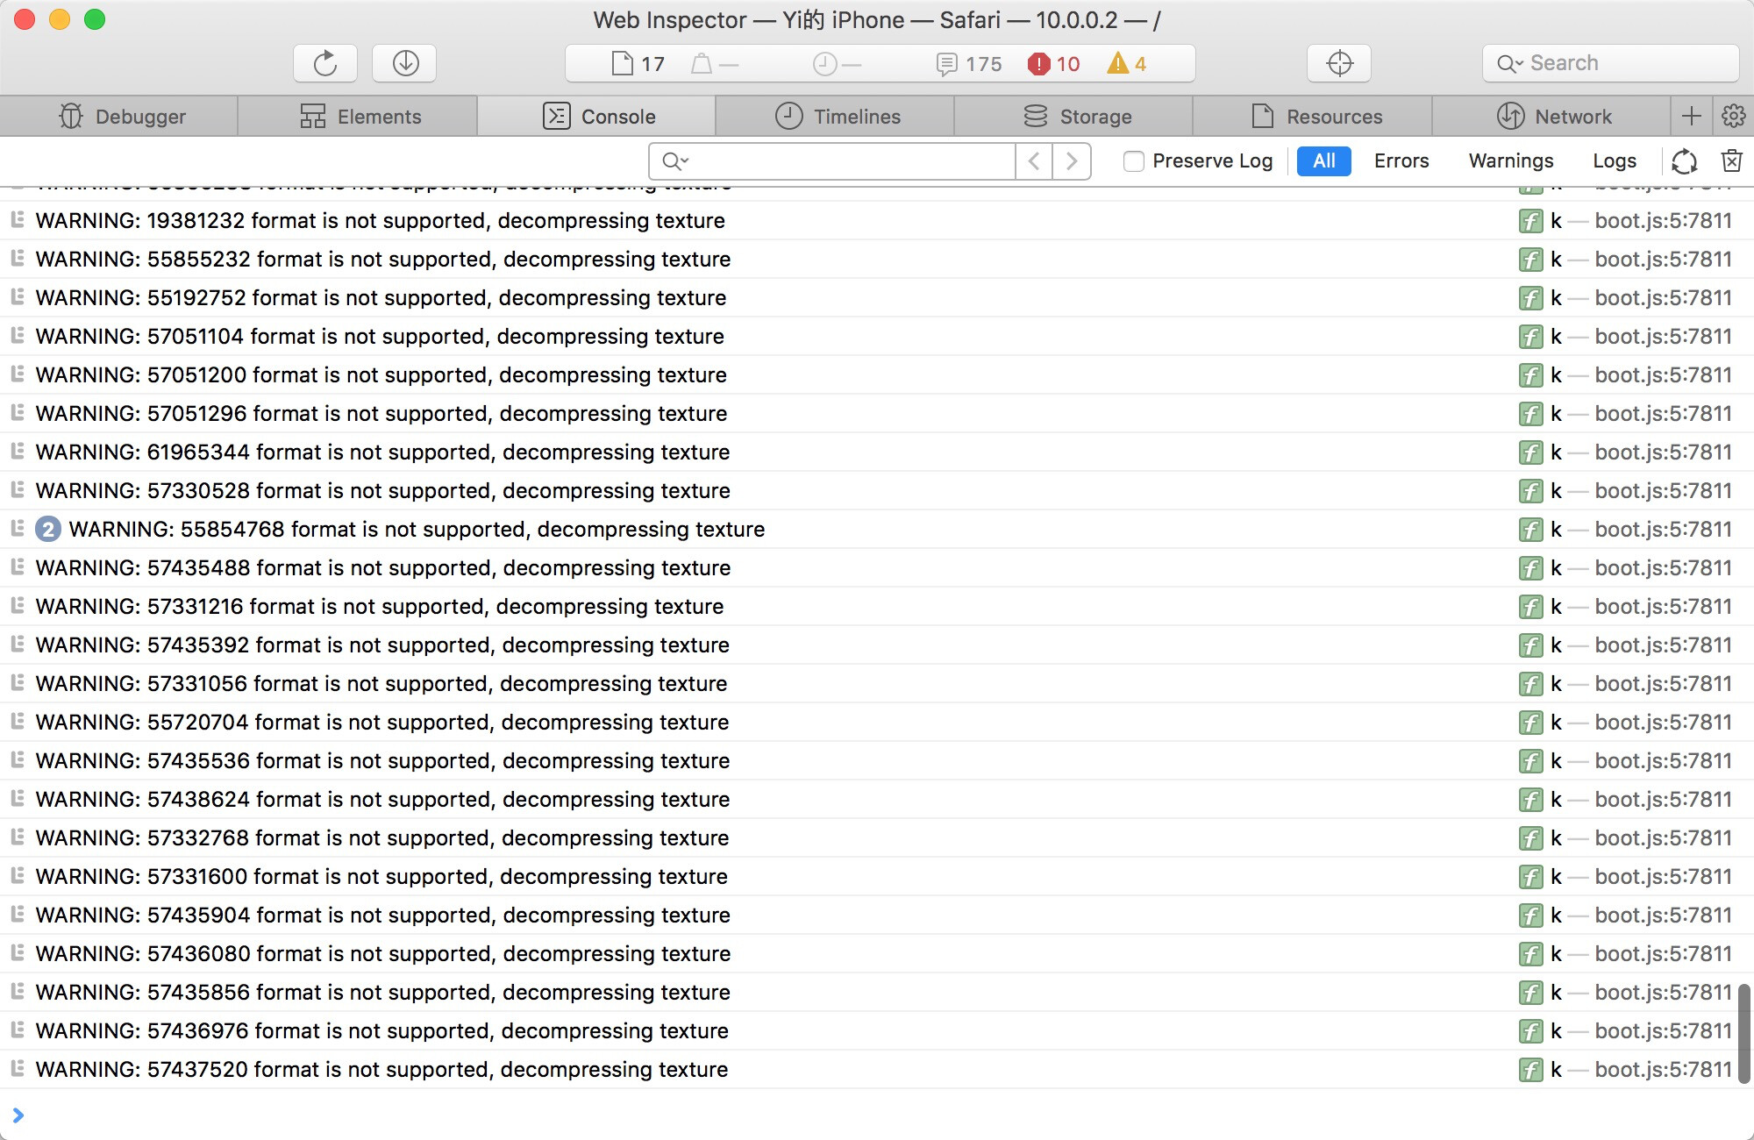Add a new tab with plus icon
1754x1140 pixels.
(x=1692, y=116)
